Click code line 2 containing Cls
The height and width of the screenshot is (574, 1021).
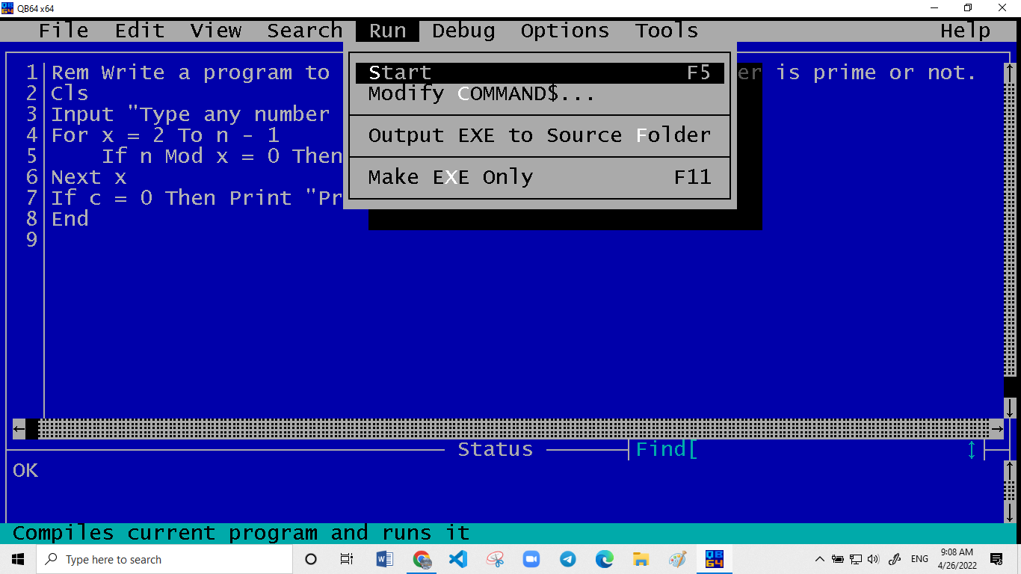pos(70,93)
